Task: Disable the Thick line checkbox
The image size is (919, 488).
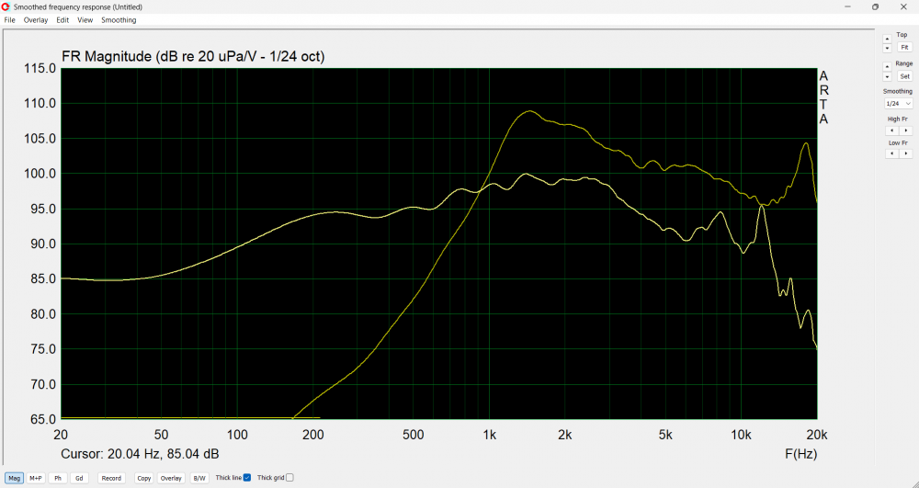Action: (x=247, y=478)
